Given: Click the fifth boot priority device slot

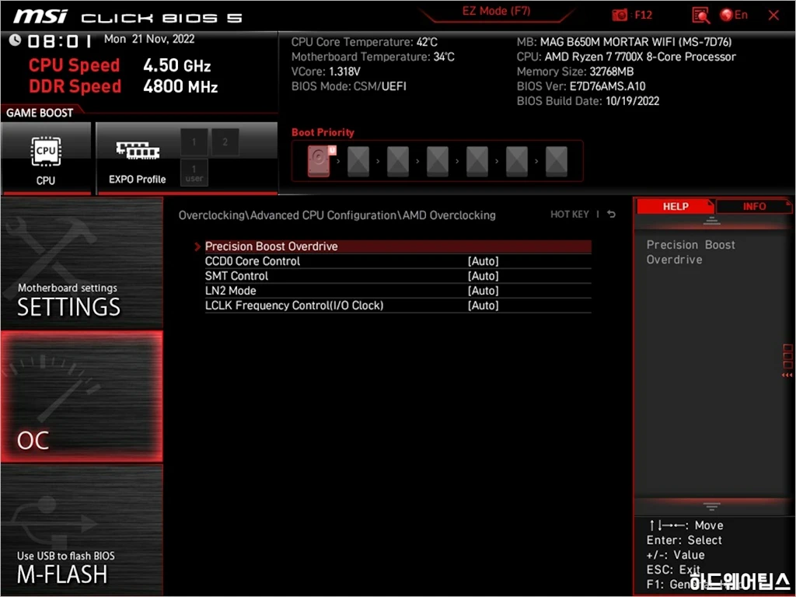Looking at the screenshot, I should click(x=477, y=162).
